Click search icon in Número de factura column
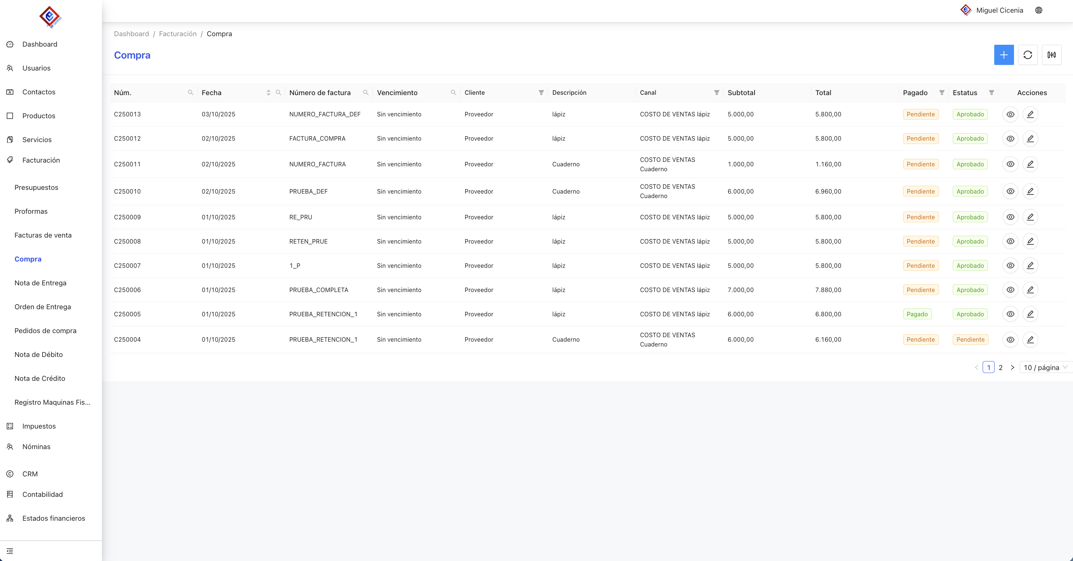 [x=366, y=93]
